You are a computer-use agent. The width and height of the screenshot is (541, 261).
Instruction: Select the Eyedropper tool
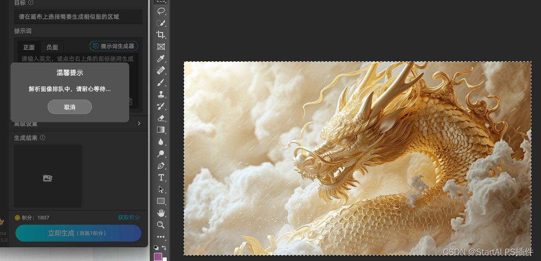tap(161, 58)
